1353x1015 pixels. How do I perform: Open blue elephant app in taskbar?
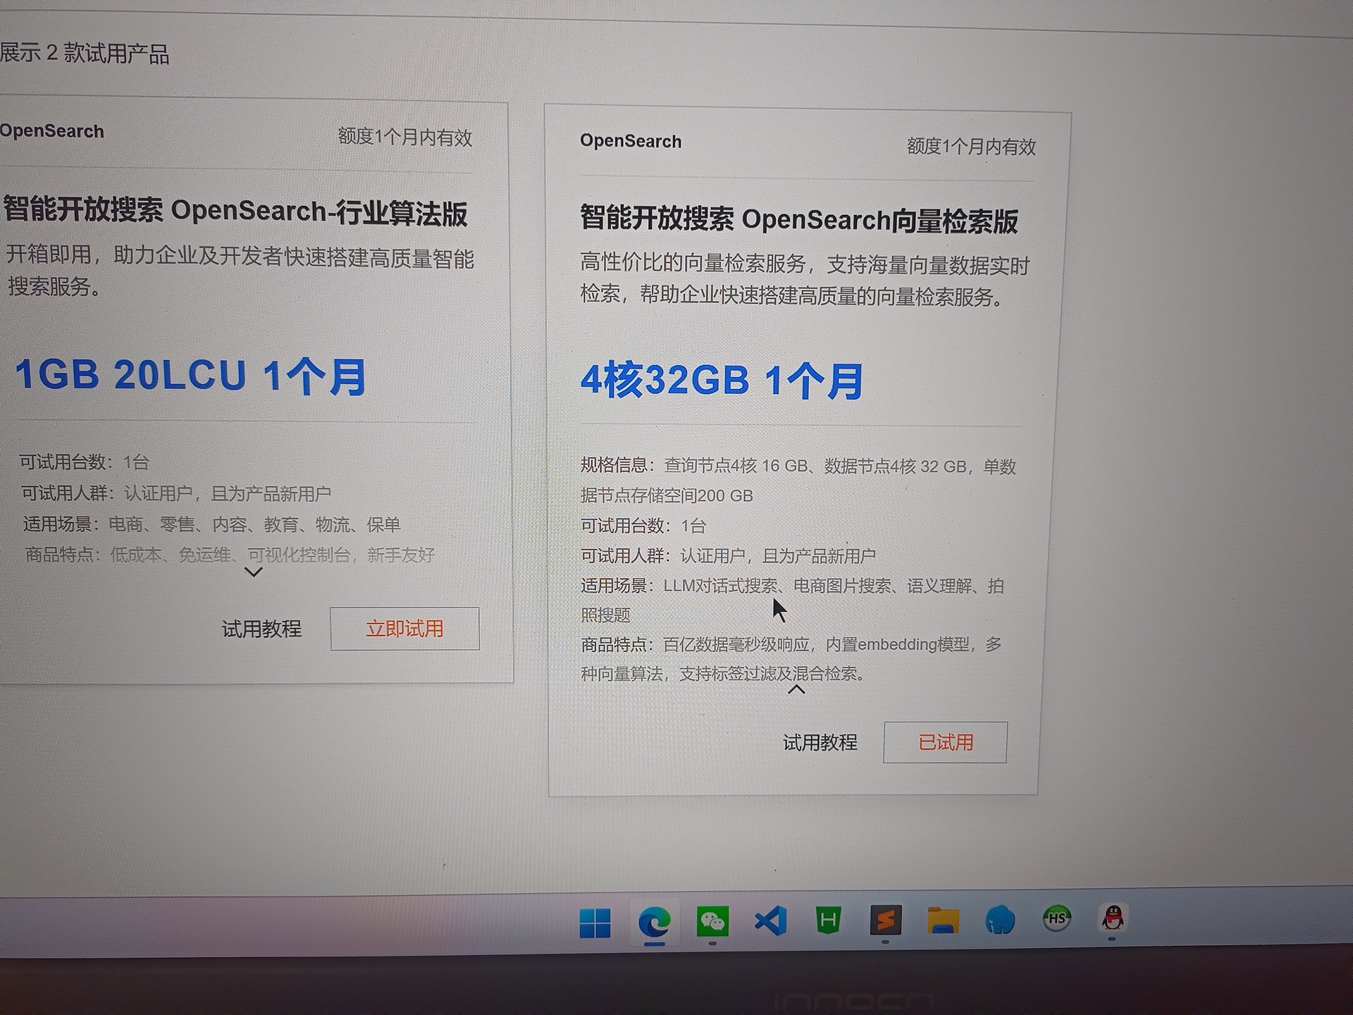1000,920
